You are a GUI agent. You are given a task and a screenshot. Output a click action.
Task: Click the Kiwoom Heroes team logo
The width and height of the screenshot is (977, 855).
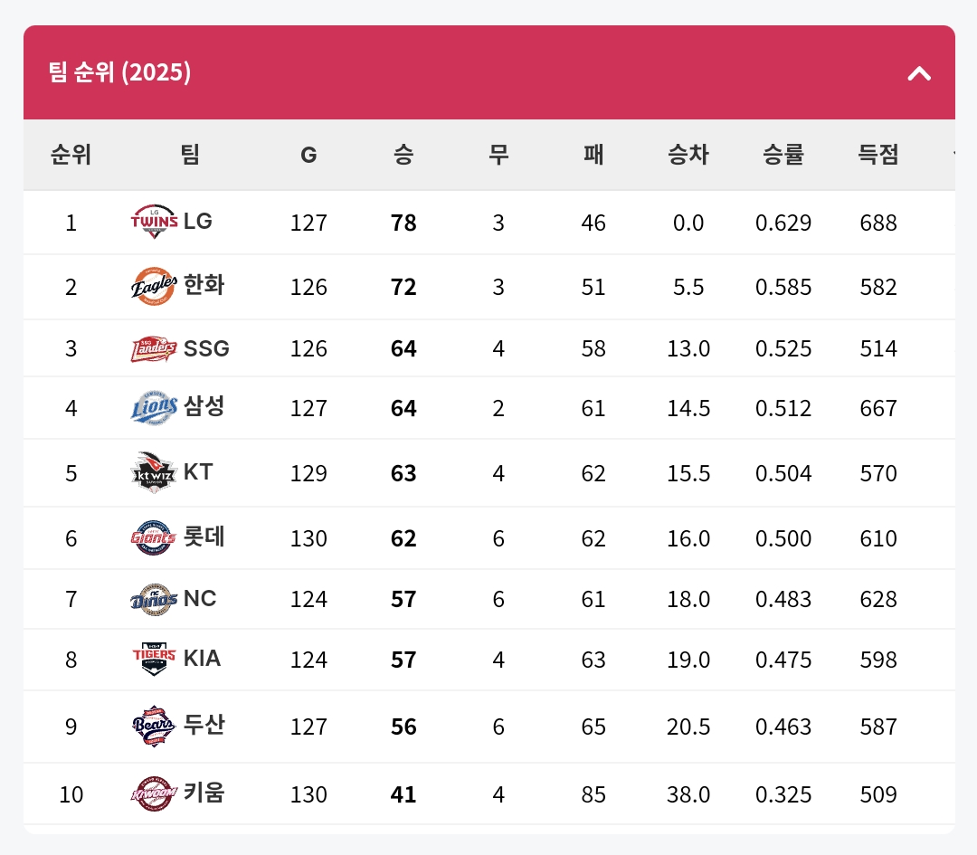point(155,793)
